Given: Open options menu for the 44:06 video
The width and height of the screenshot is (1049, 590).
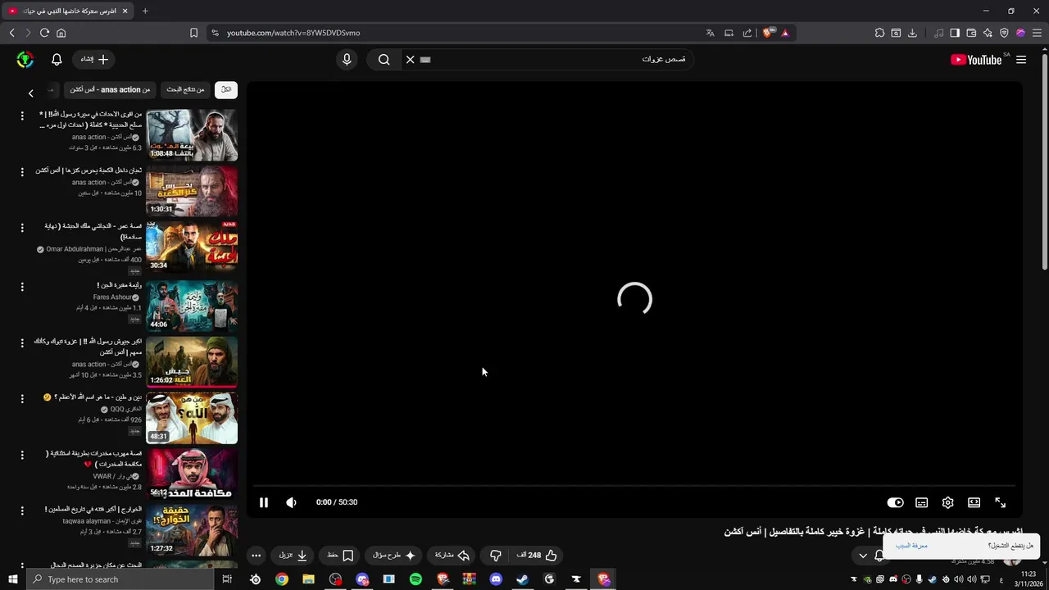Looking at the screenshot, I should pyautogui.click(x=22, y=287).
